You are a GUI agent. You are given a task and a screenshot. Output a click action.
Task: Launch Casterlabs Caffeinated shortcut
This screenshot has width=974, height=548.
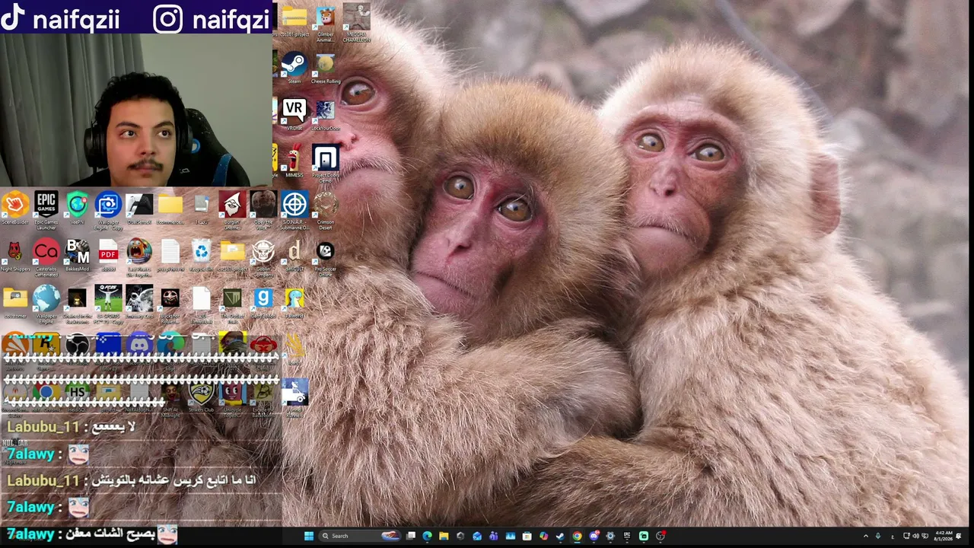[46, 256]
